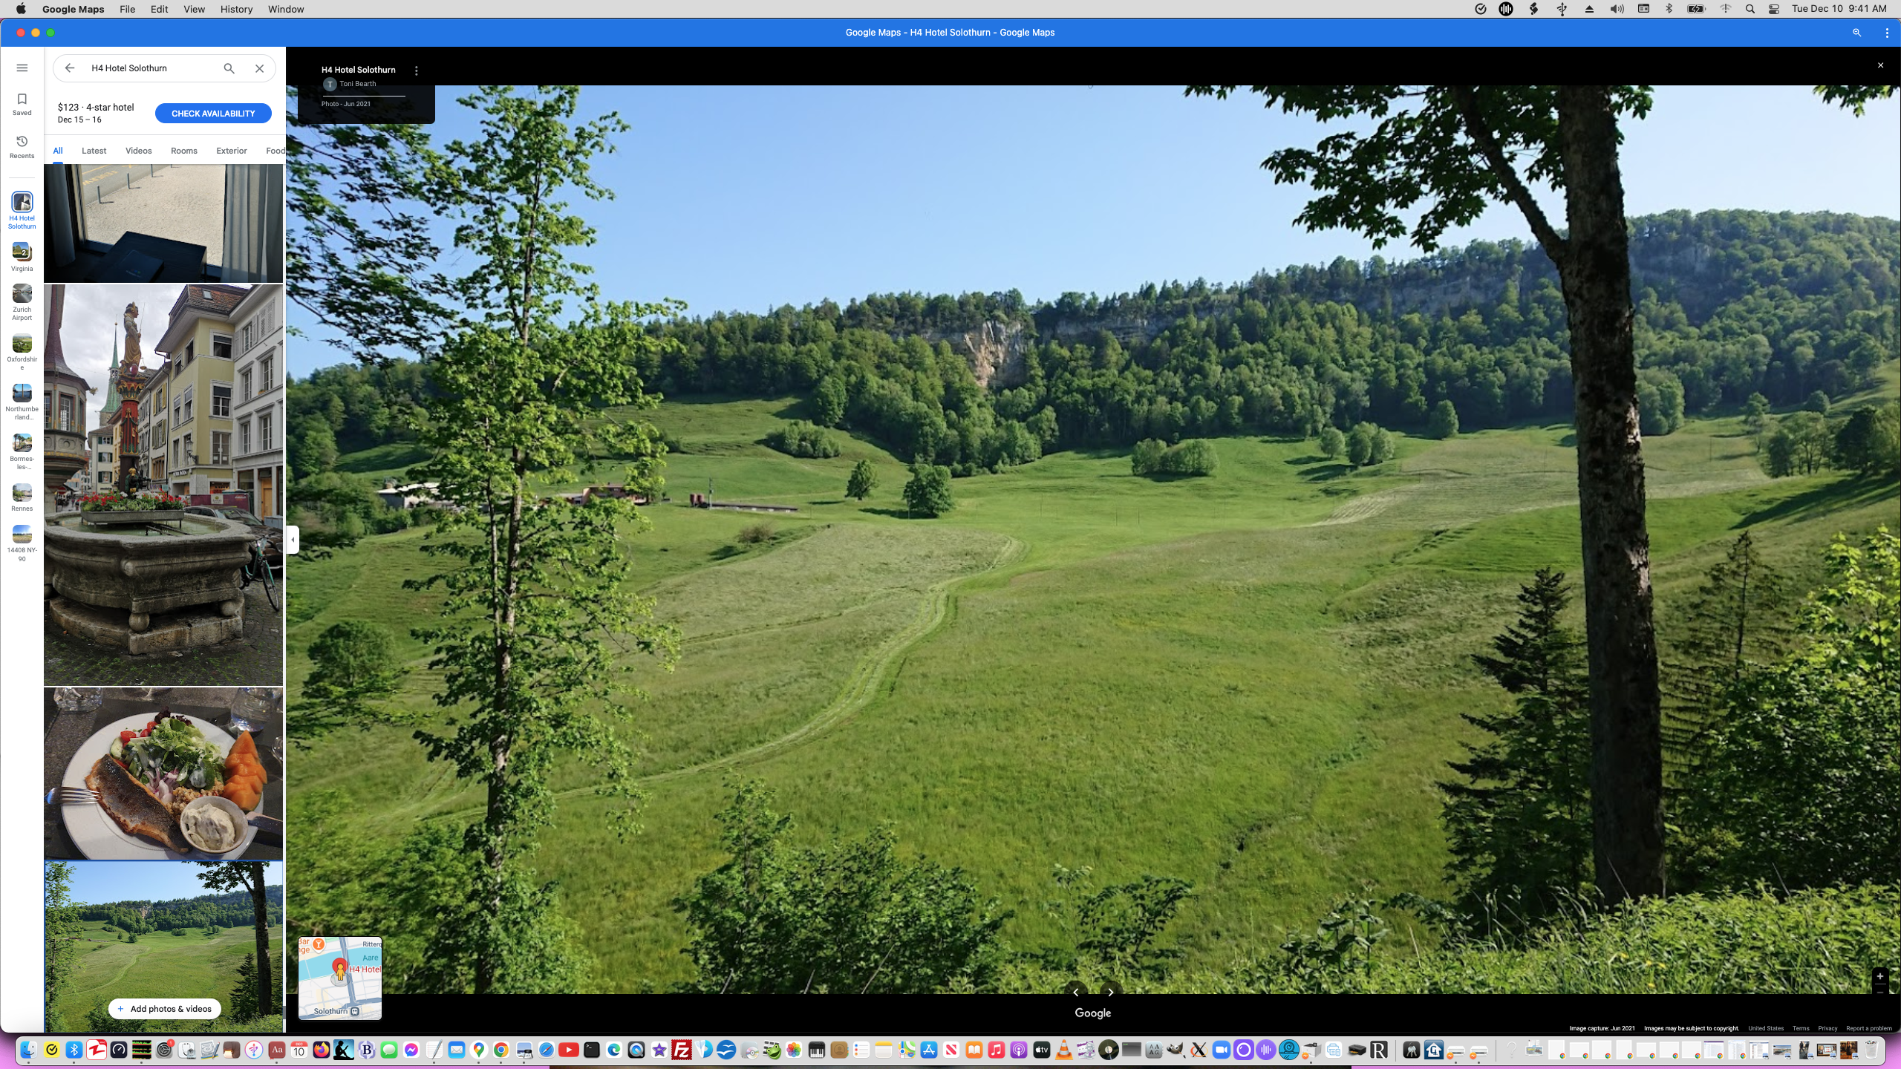This screenshot has width=1901, height=1069.
Task: Show the next photo arrow
Action: pyautogui.click(x=1110, y=992)
